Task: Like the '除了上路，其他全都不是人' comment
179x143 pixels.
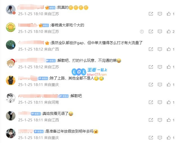Action: (169, 85)
